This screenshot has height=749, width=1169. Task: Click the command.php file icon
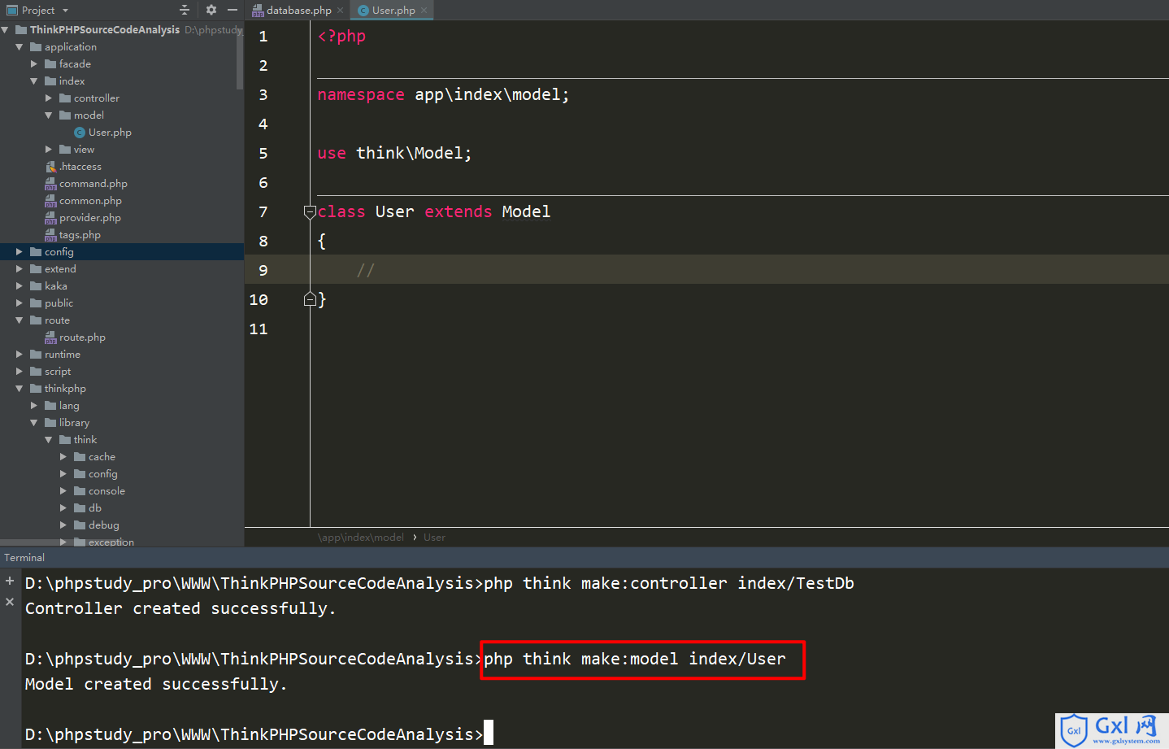click(x=50, y=184)
